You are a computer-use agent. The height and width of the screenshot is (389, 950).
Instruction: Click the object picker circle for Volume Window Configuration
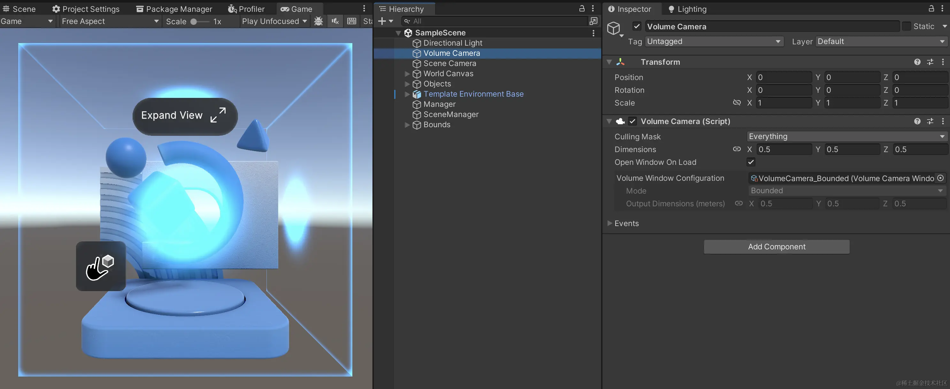(x=940, y=178)
